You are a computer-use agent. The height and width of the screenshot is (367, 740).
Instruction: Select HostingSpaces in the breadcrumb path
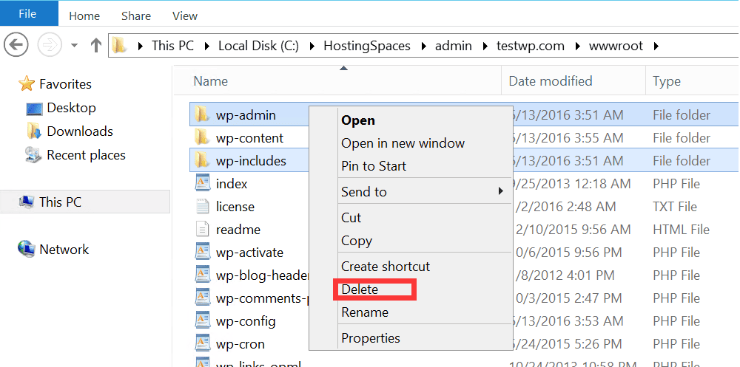367,47
